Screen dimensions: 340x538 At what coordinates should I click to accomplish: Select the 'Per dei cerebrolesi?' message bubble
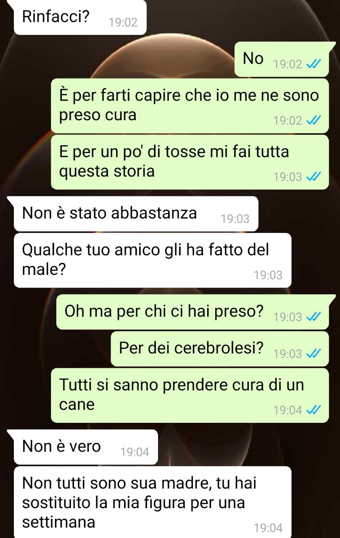tap(220, 349)
